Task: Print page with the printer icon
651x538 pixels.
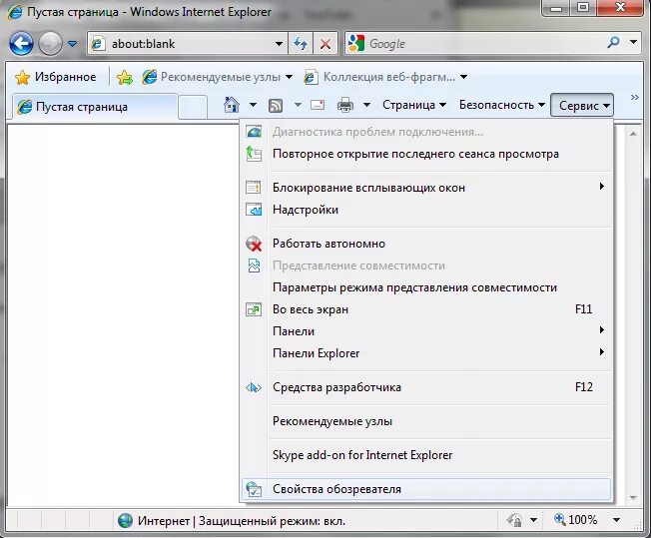Action: (345, 105)
